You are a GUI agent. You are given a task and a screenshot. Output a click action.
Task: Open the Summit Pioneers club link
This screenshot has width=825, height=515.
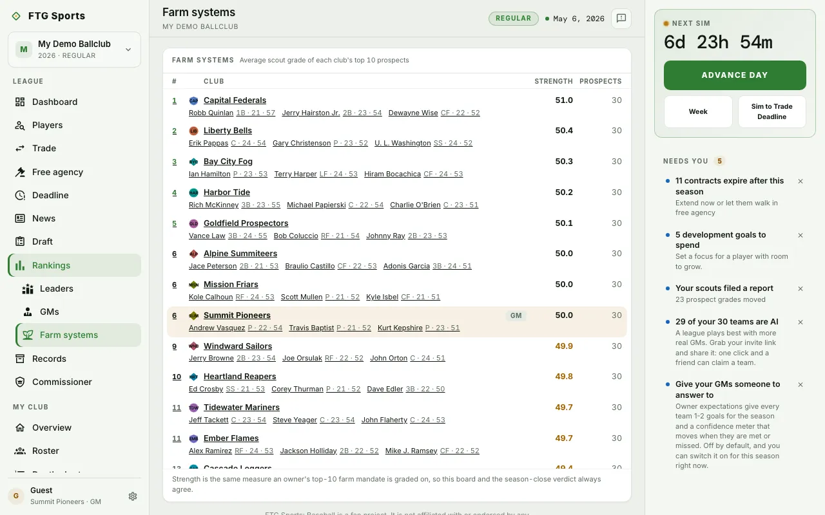coord(237,315)
